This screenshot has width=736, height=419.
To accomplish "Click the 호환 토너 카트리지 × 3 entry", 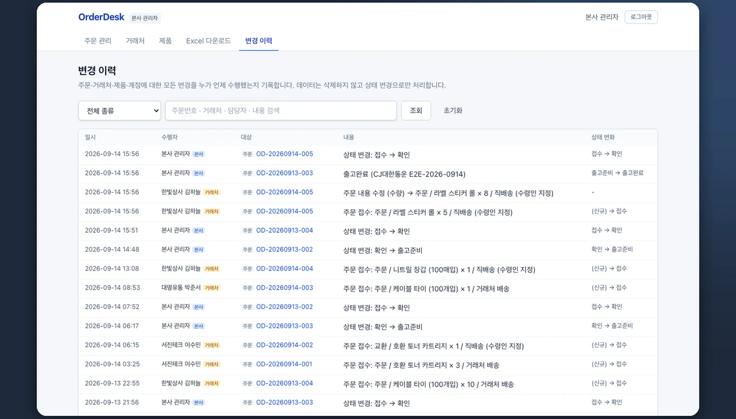I will coord(421,365).
